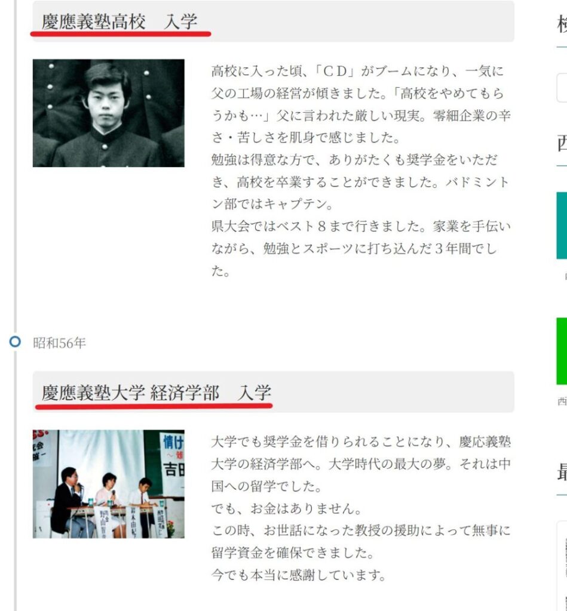This screenshot has width=567, height=611.
Task: Focus the sidebar search input box
Action: (x=562, y=88)
